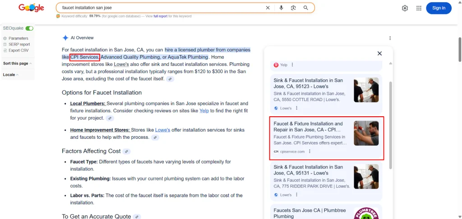The width and height of the screenshot is (462, 219).
Task: Click the sources panel vertical scrollbar
Action: pos(390,126)
